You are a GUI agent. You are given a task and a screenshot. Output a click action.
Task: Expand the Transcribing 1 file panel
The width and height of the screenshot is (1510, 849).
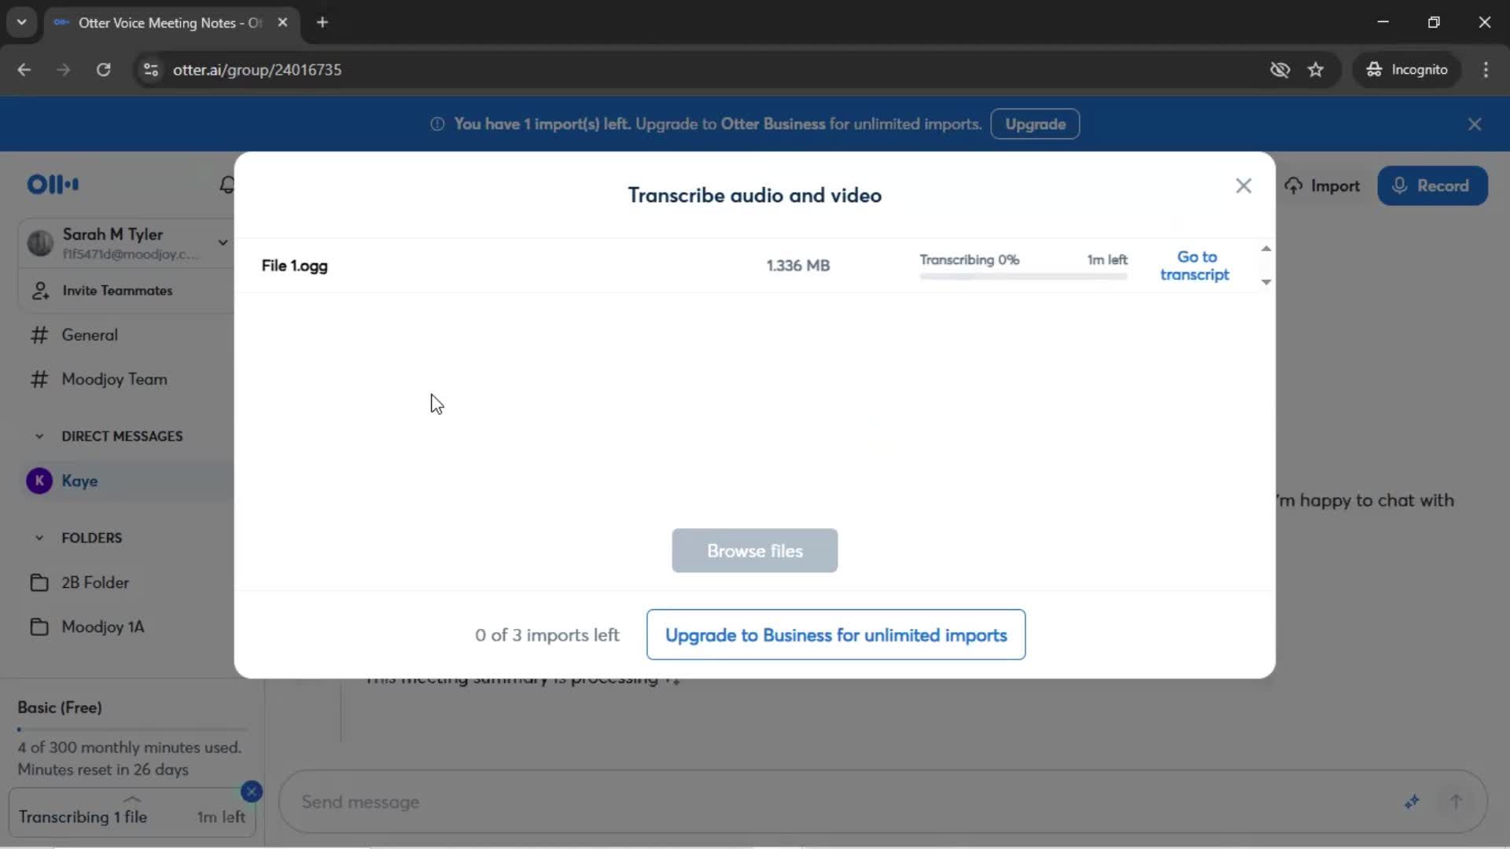(132, 799)
